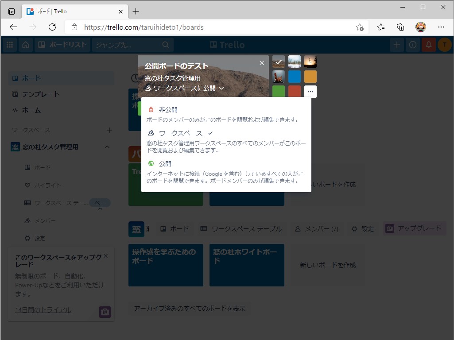The height and width of the screenshot is (340, 454).
Task: Open the notifications bell icon
Action: (x=428, y=44)
